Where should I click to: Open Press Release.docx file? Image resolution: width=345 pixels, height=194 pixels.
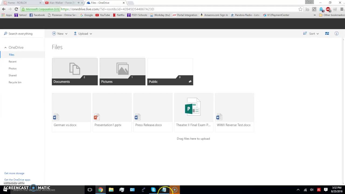click(x=153, y=112)
